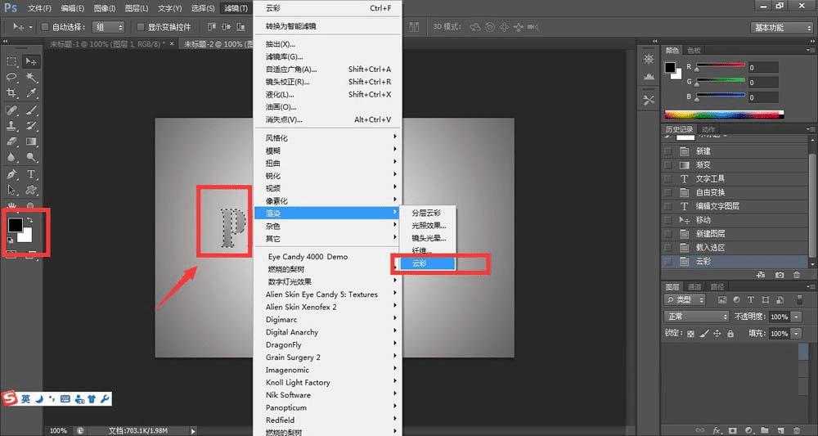818x436 pixels.
Task: Select the Gradient tool
Action: pos(31,142)
